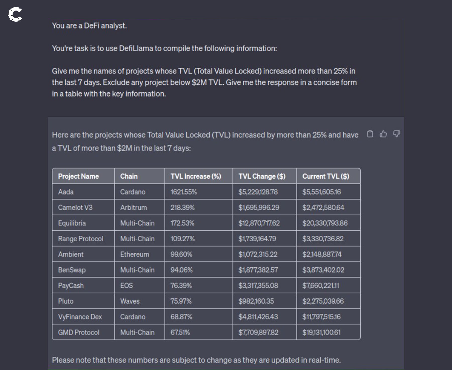Click the real-time update disclaimer text

[x=196, y=359]
